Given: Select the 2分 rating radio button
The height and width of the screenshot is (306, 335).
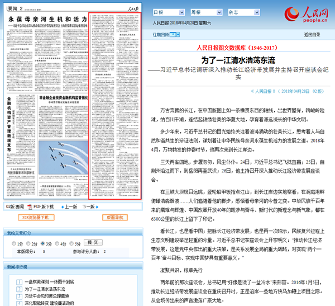Looking at the screenshot, I should [28, 243].
